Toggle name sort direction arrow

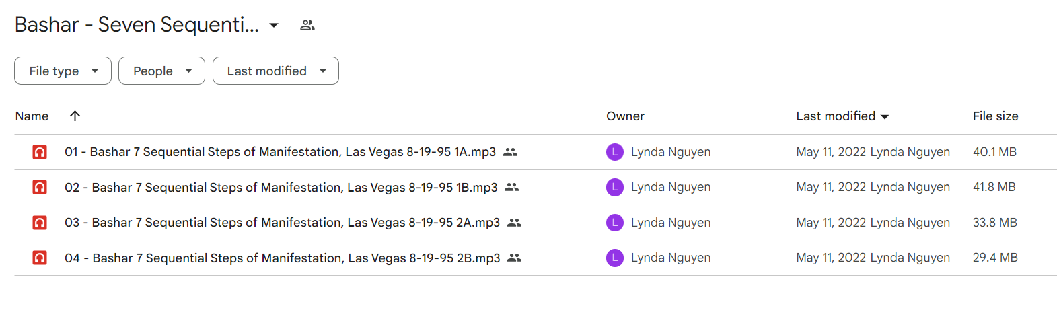point(75,116)
